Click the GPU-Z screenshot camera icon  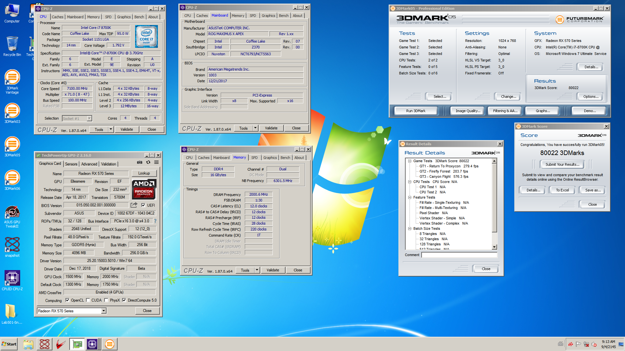pyautogui.click(x=140, y=162)
